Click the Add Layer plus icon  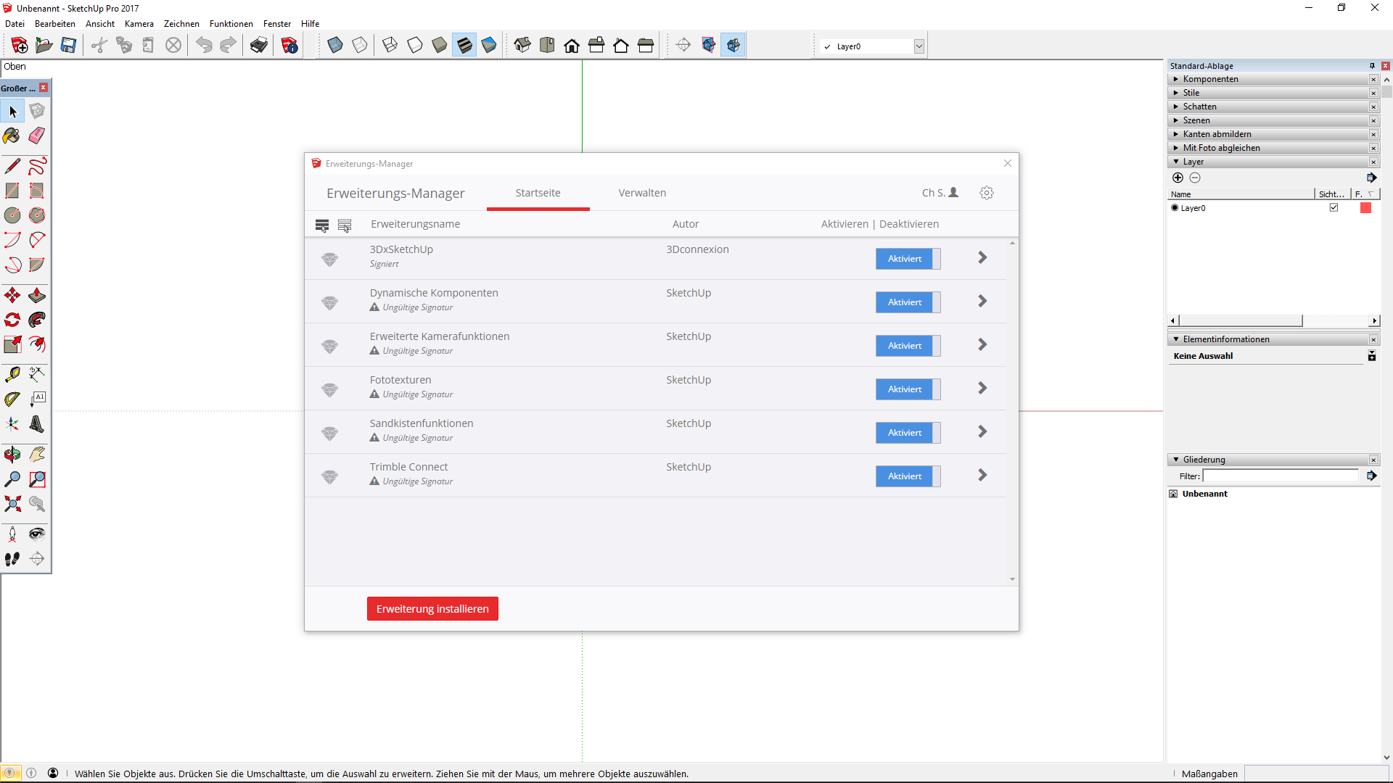coord(1178,178)
